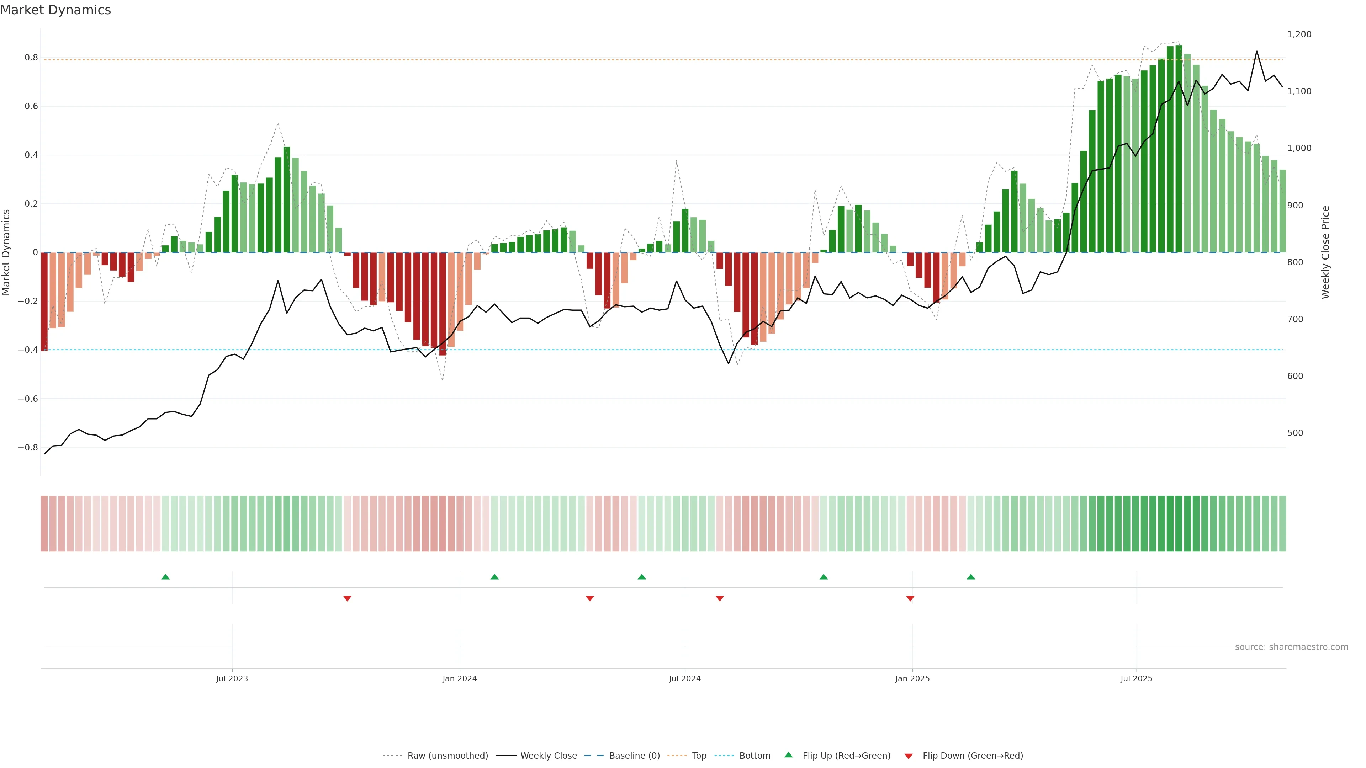Toggle the Baseline (0) legend entry
Screen dimensions: 1366x768
(634, 756)
